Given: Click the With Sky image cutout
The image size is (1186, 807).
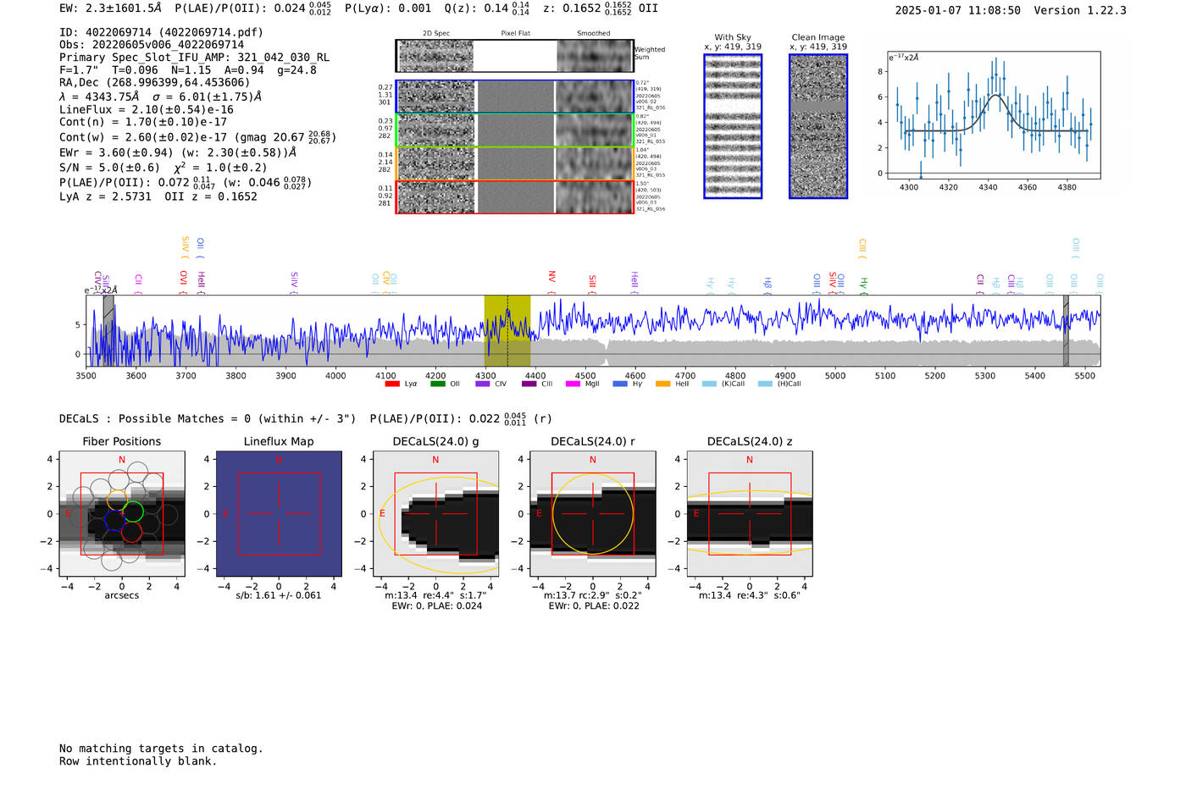Looking at the screenshot, I should [733, 126].
